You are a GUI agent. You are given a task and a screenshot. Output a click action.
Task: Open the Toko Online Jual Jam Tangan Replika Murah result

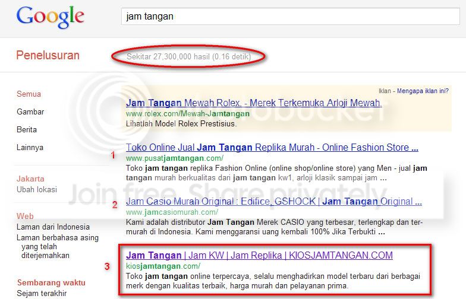(272, 147)
